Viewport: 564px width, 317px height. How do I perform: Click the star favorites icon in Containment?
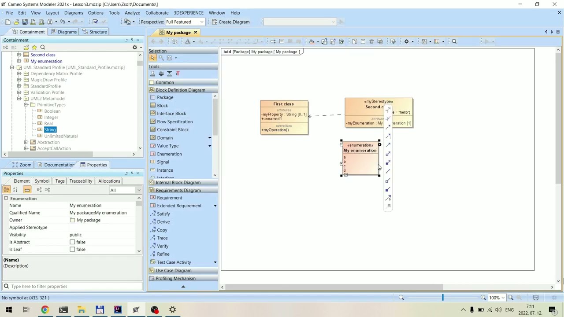(34, 47)
